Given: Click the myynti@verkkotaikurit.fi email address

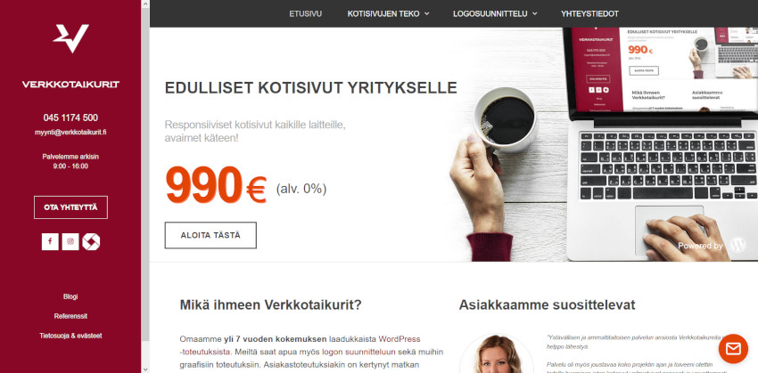Looking at the screenshot, I should tap(70, 132).
